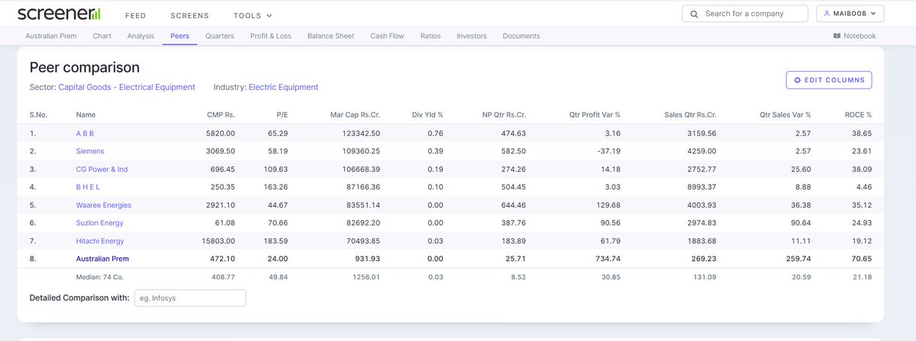Click the search magnifier icon

click(694, 14)
